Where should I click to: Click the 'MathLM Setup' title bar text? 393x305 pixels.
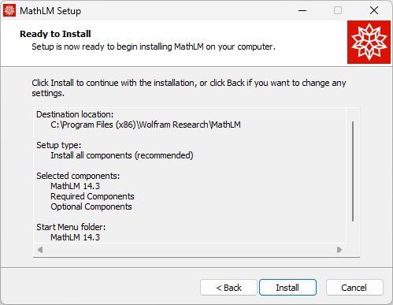[50, 11]
